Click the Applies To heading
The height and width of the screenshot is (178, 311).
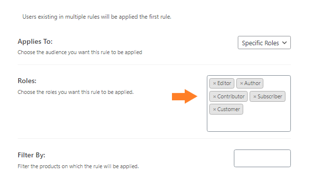coord(35,41)
